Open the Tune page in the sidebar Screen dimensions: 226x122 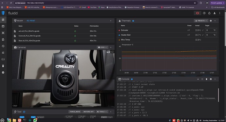tap(3, 53)
